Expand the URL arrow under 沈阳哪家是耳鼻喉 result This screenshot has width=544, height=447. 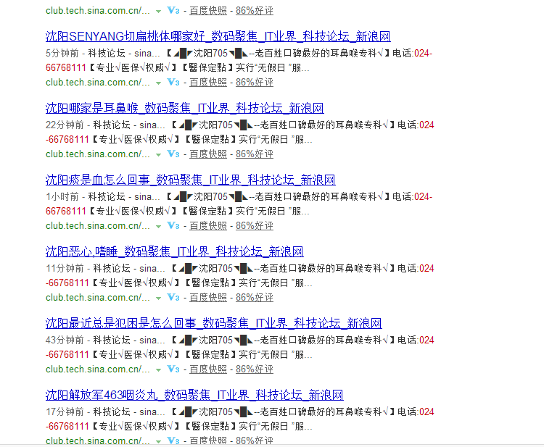[159, 155]
